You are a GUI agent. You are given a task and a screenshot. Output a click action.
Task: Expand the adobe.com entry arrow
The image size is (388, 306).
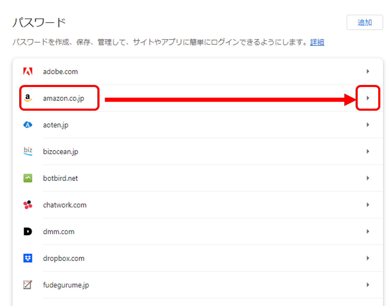click(x=368, y=71)
